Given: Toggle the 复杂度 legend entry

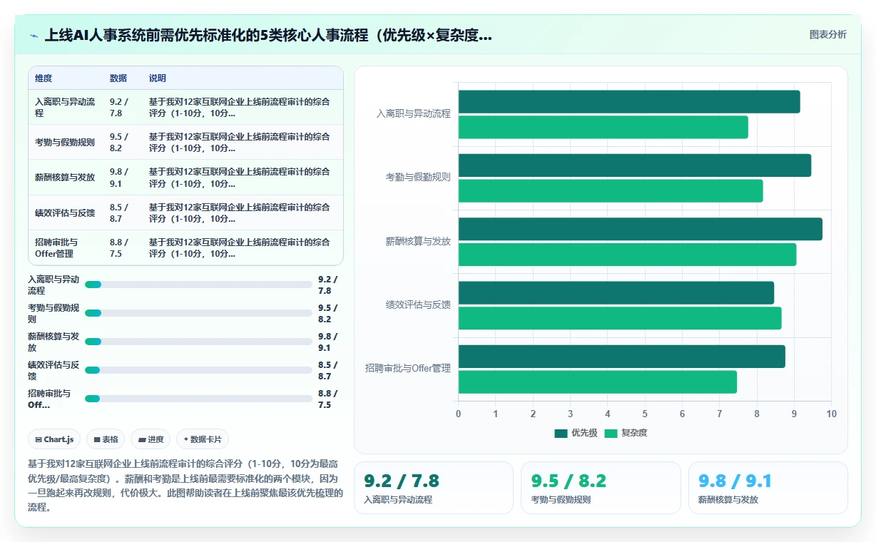Looking at the screenshot, I should (626, 433).
